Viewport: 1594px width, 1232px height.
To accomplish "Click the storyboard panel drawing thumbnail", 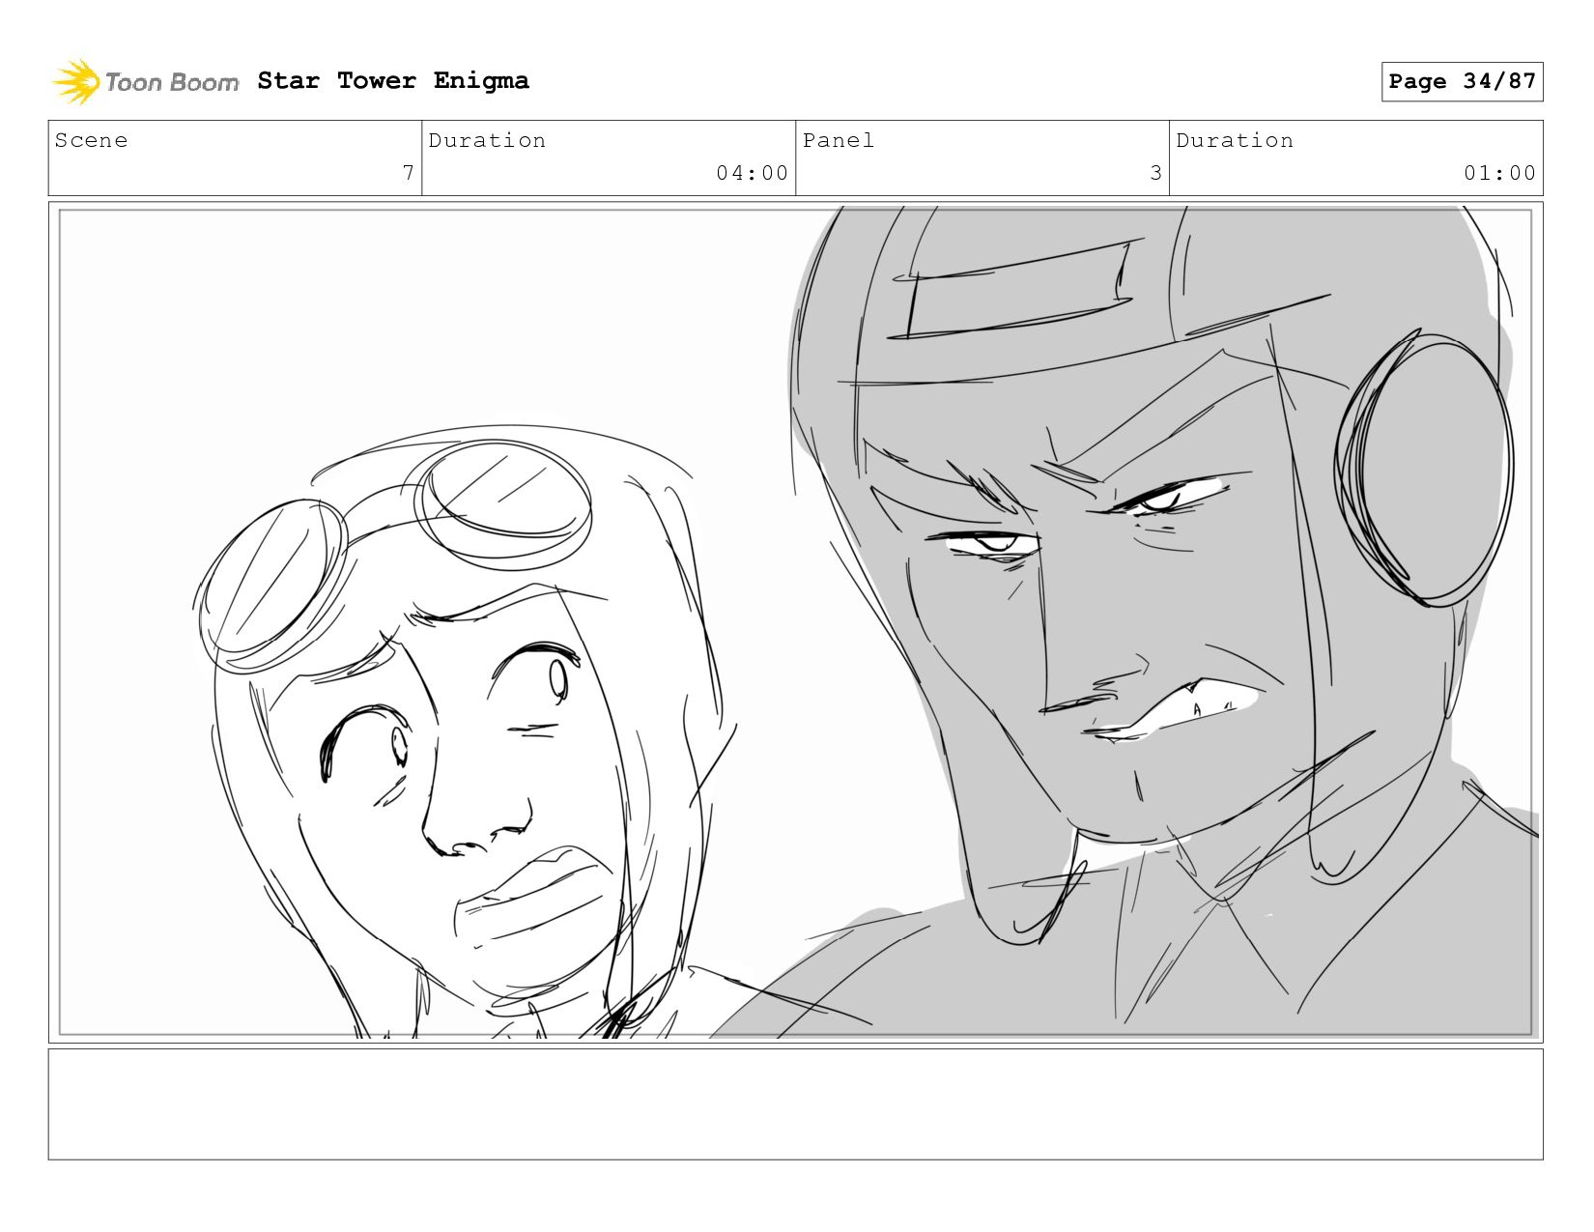I will coord(796,622).
